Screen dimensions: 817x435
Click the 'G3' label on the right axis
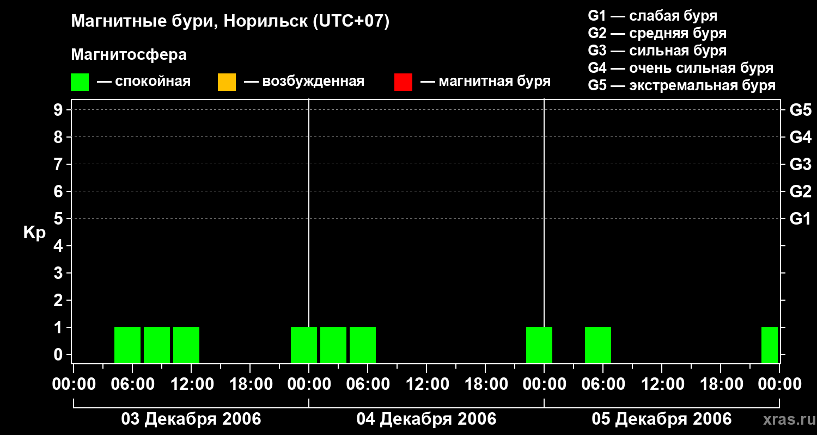(x=801, y=164)
